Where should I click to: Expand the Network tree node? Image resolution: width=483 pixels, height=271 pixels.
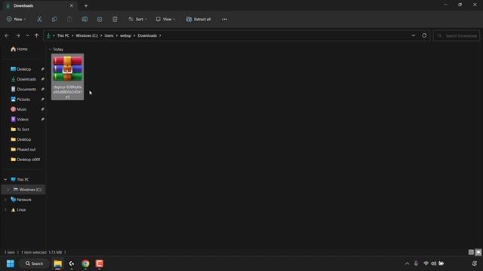tap(5, 199)
